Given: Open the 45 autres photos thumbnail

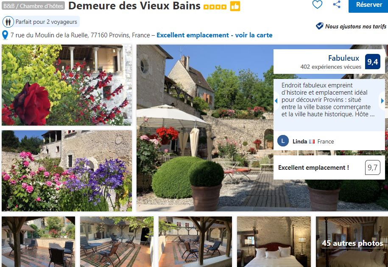Looking at the screenshot, I should (352, 242).
